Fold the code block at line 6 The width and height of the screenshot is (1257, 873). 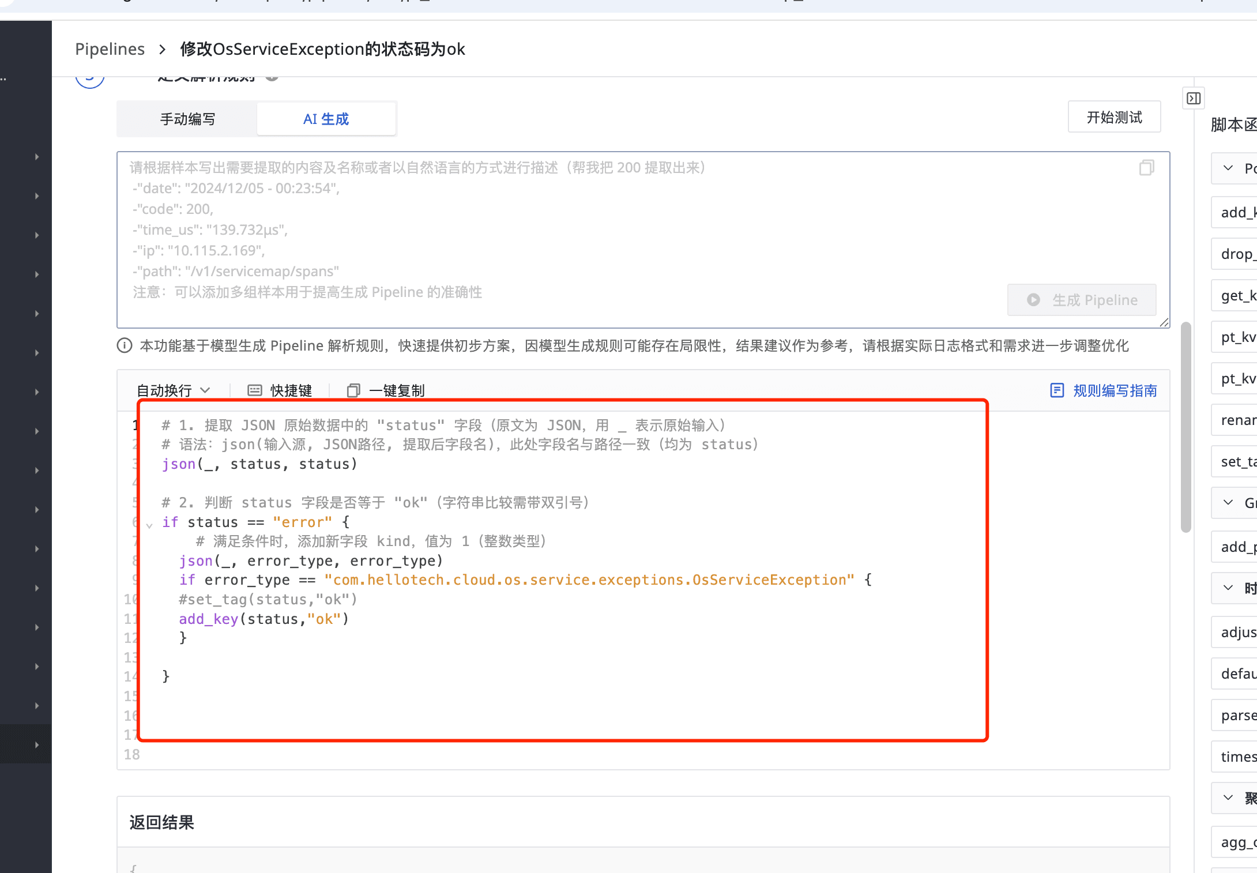click(x=149, y=525)
